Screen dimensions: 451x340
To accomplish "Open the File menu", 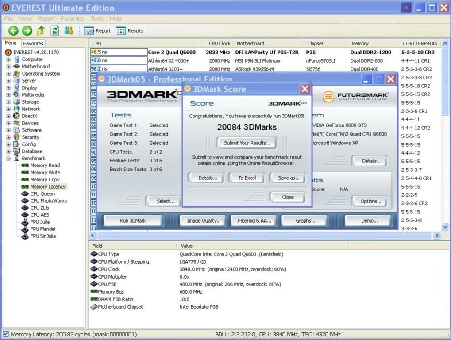I will [x=8, y=19].
